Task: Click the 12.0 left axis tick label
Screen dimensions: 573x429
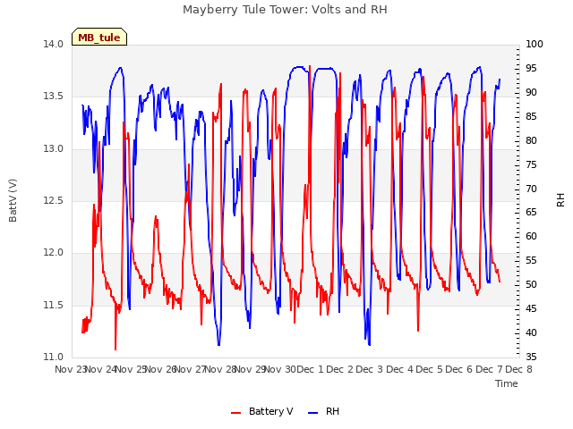Action: (53, 253)
